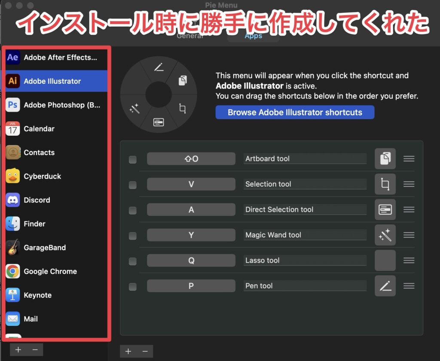Click the reorder handle for Selection tool
This screenshot has height=361, width=440.
pyautogui.click(x=409, y=184)
